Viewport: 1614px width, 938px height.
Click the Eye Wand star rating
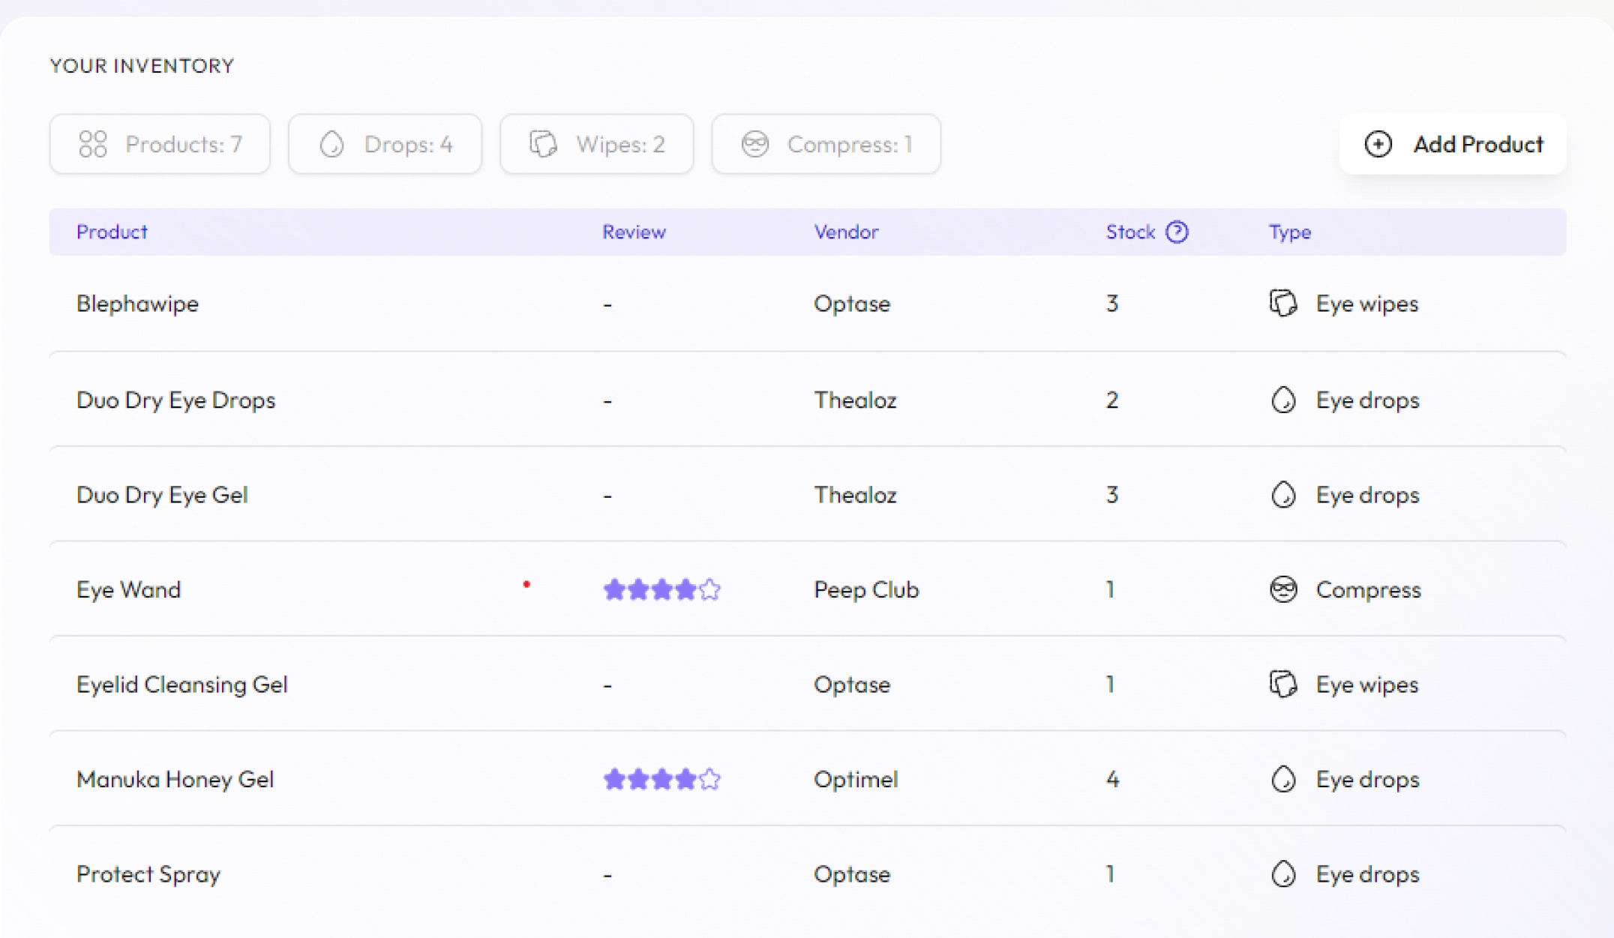point(661,590)
